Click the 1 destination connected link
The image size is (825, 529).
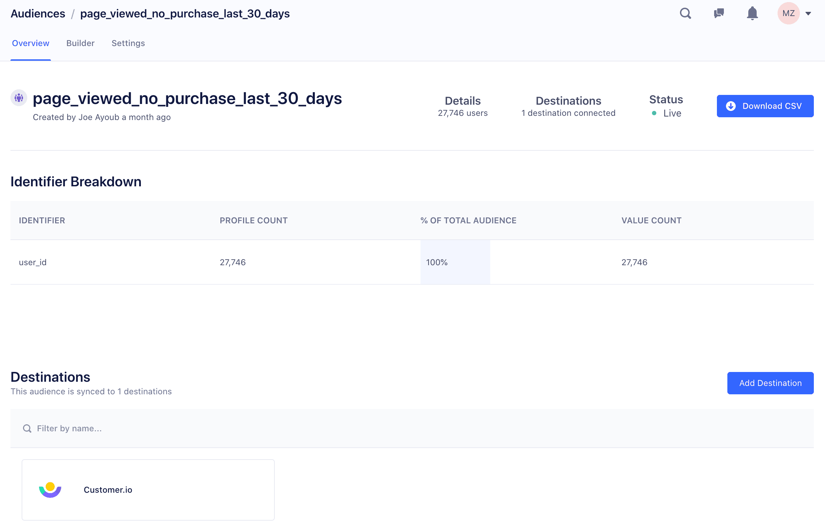pos(568,113)
